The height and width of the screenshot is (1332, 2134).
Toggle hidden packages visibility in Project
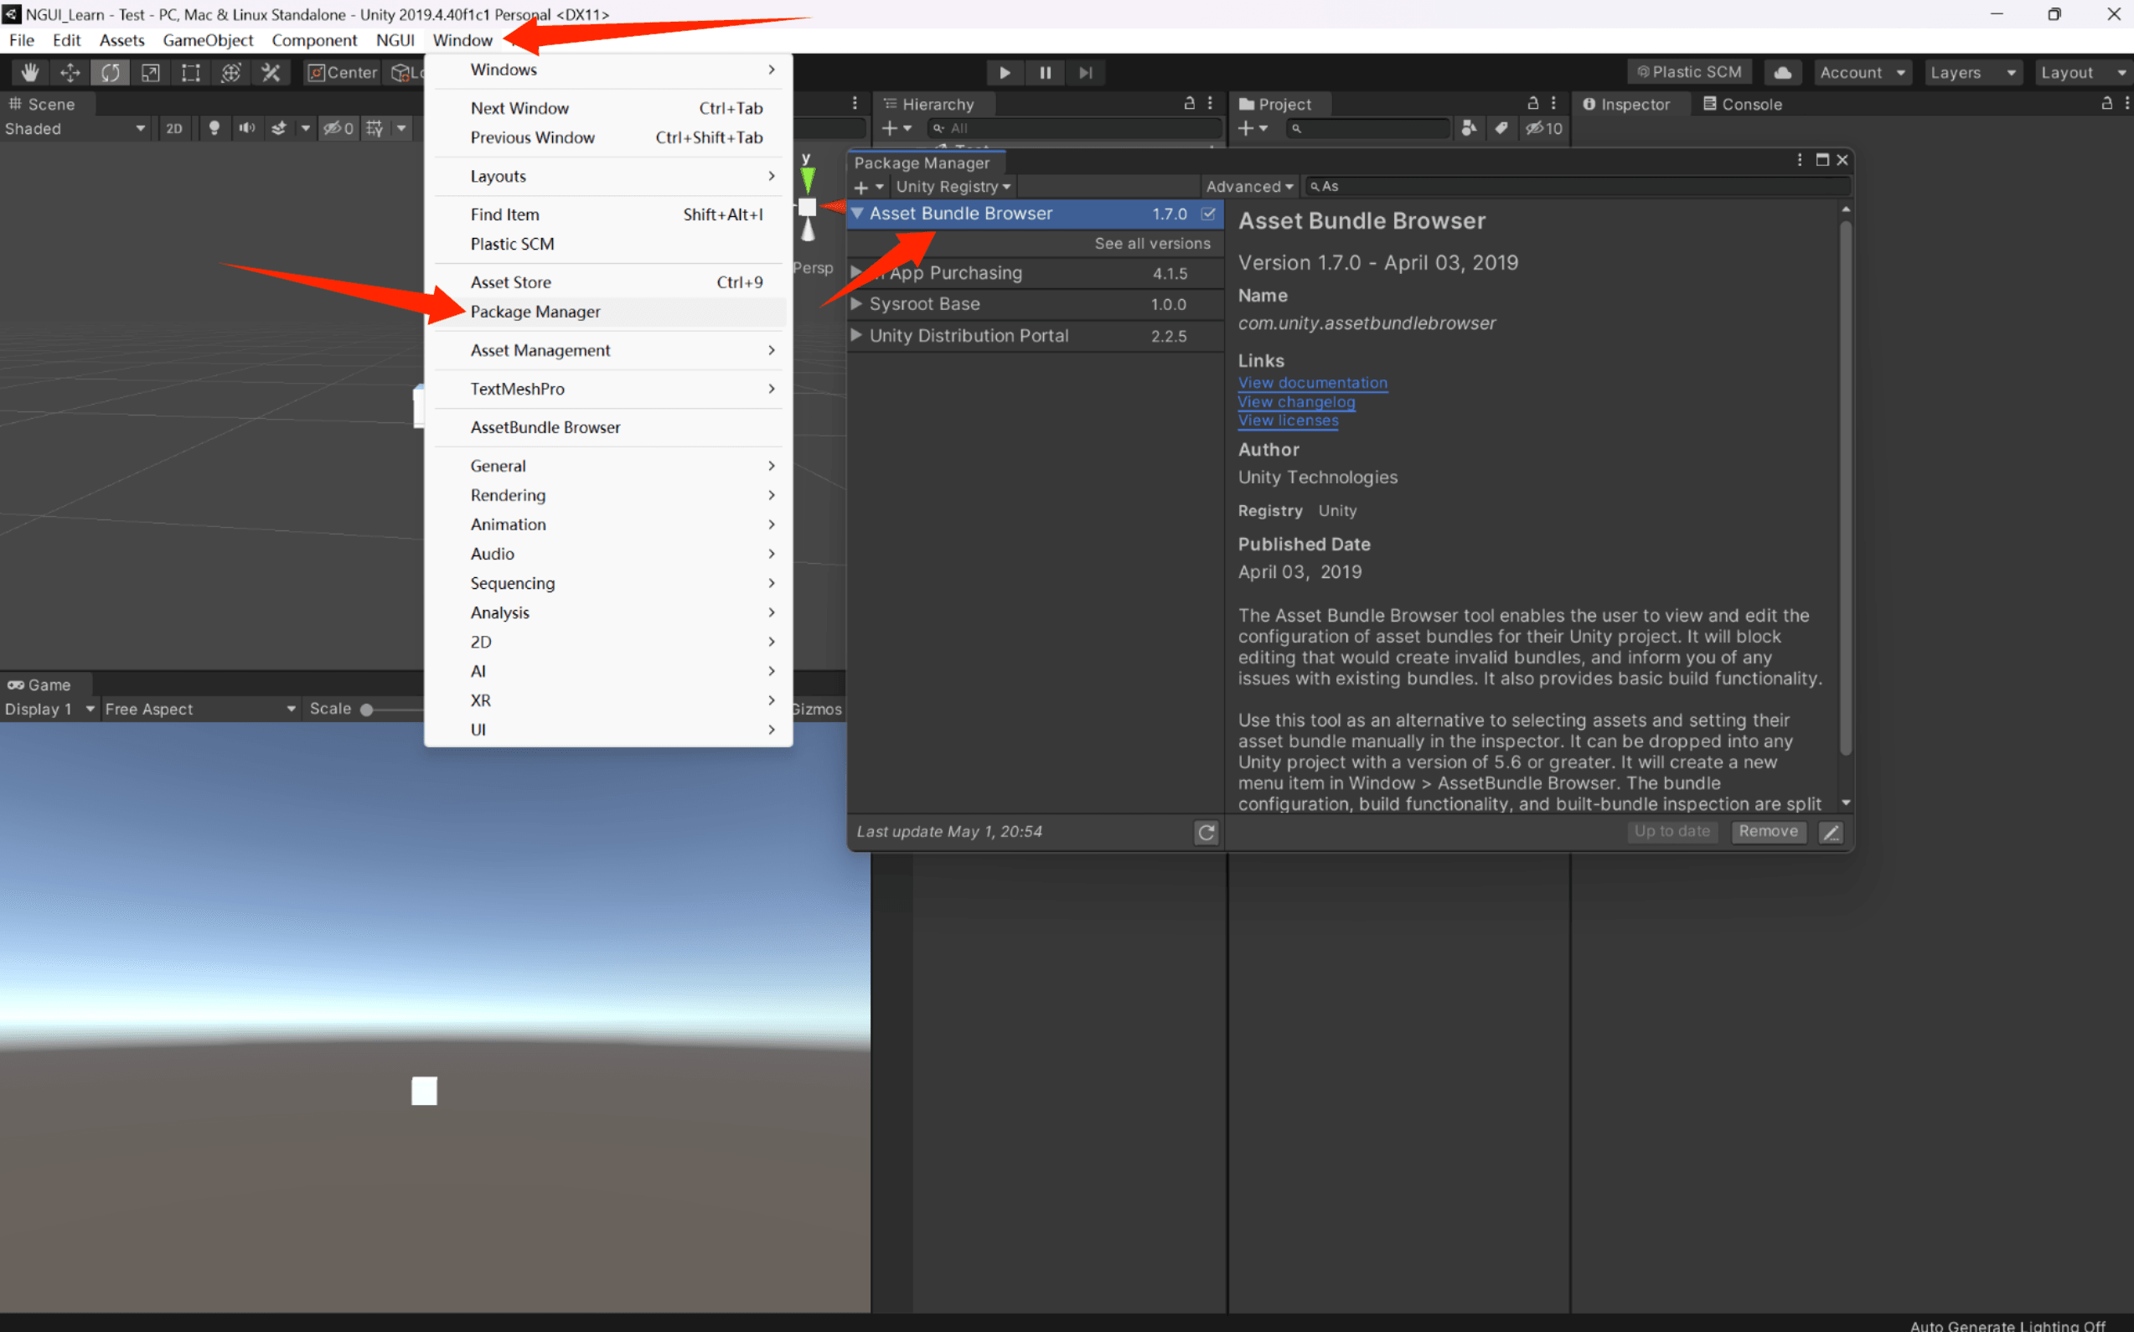pos(1544,129)
